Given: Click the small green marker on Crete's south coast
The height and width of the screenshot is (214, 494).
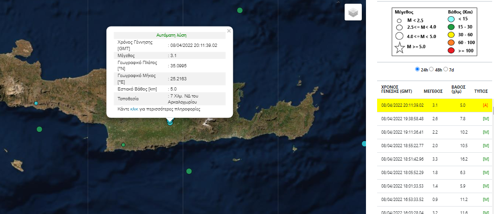Looking at the screenshot, I should tap(123, 145).
